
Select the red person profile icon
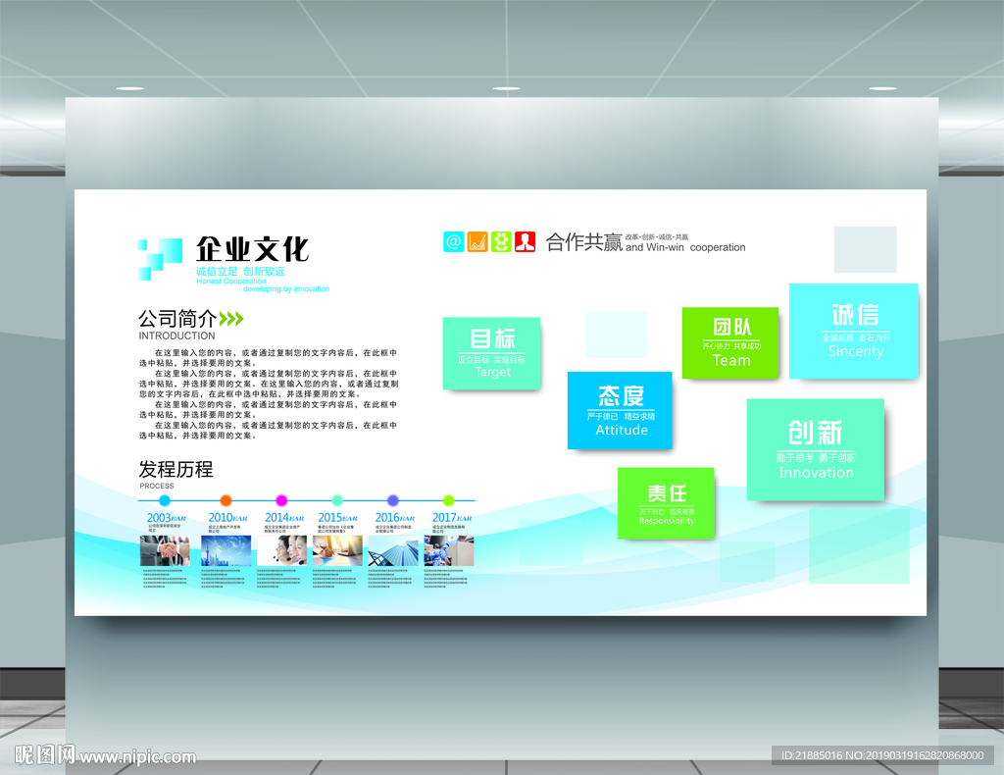click(523, 241)
